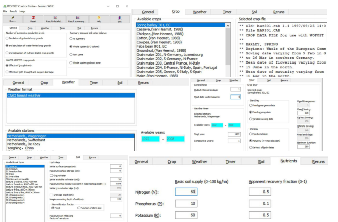
Task: Select Cassava,(Van Heemst, 1988) crop
Action: tap(160, 29)
